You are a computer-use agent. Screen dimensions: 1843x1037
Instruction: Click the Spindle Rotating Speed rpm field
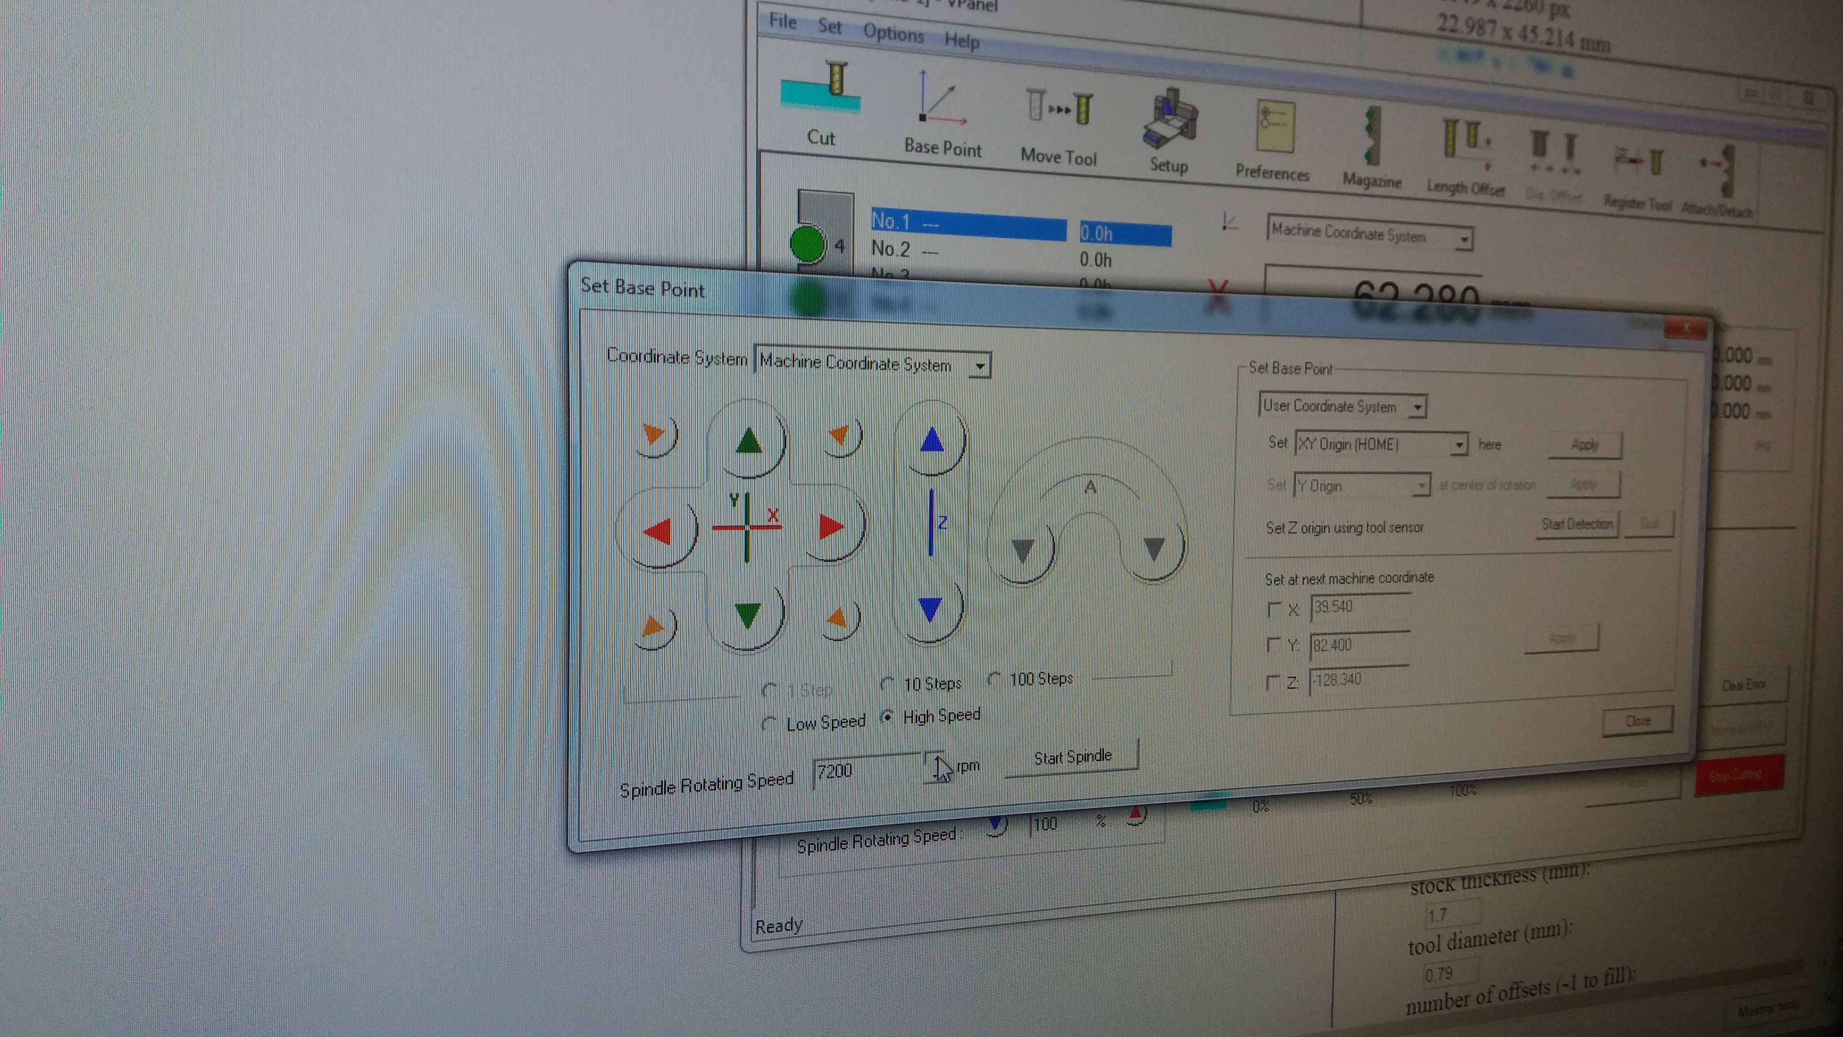pos(868,771)
